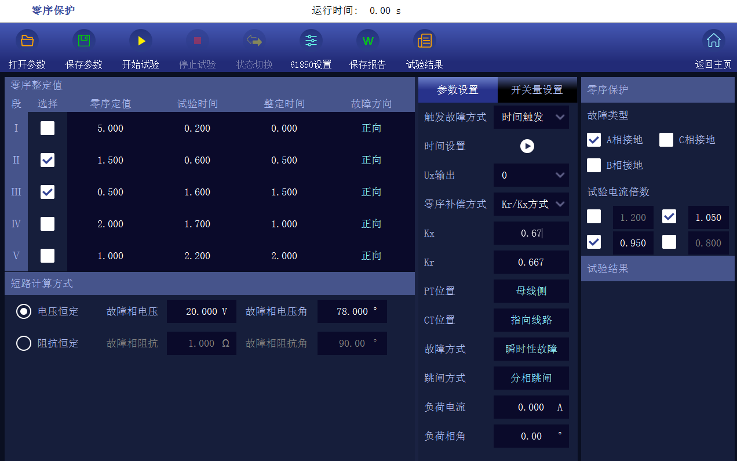
Task: Switch to the 开关量设置 tab
Action: pyautogui.click(x=537, y=90)
